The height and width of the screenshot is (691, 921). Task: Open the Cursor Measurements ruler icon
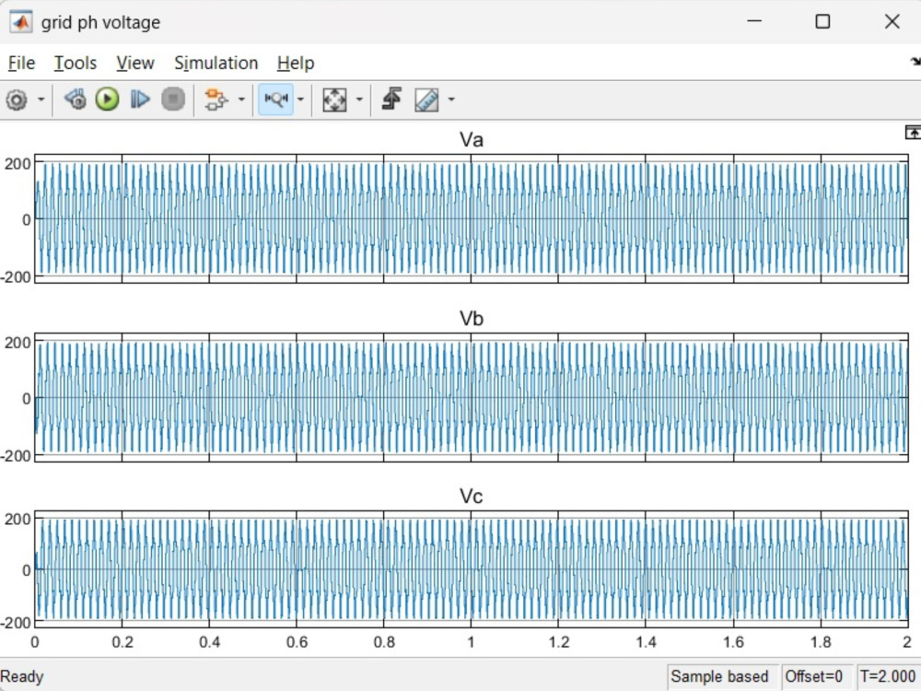click(426, 100)
